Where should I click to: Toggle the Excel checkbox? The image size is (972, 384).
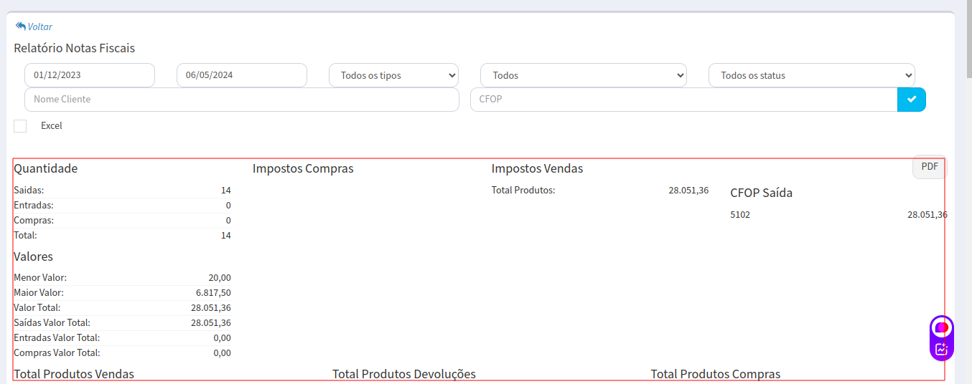coord(20,126)
